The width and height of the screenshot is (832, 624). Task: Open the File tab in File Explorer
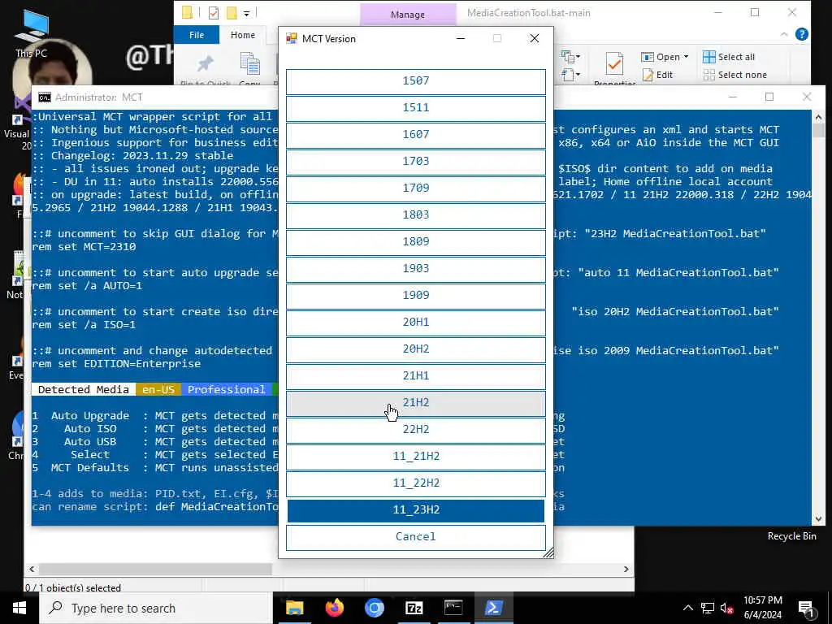point(197,35)
